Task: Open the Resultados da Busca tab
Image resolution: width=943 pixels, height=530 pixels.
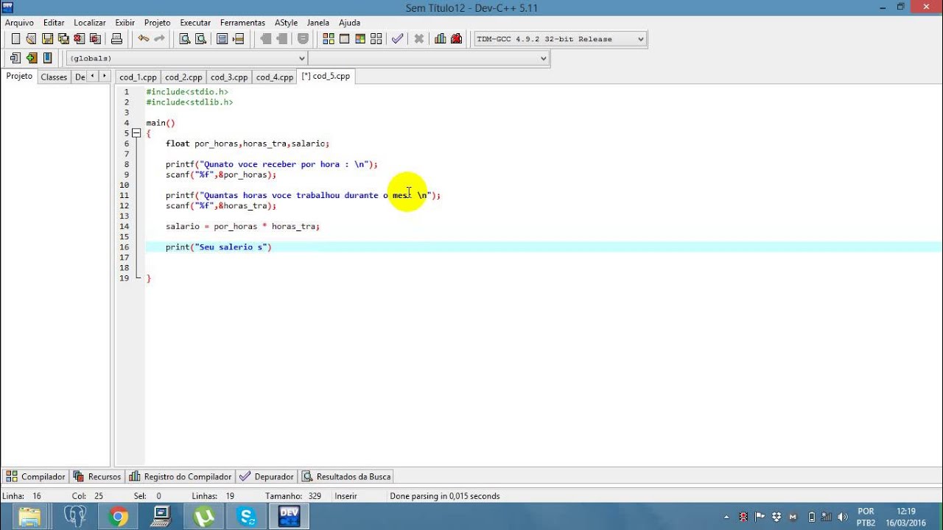Action: click(346, 476)
